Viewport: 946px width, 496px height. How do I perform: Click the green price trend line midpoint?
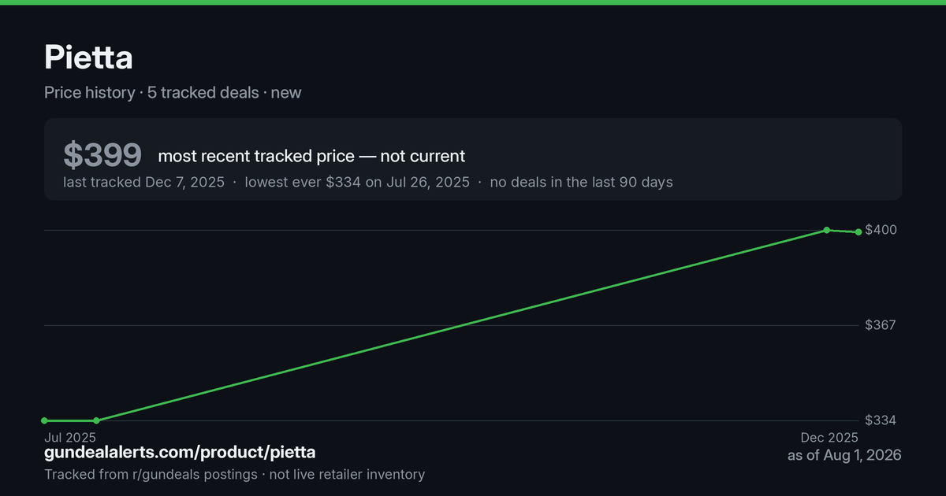click(x=461, y=325)
